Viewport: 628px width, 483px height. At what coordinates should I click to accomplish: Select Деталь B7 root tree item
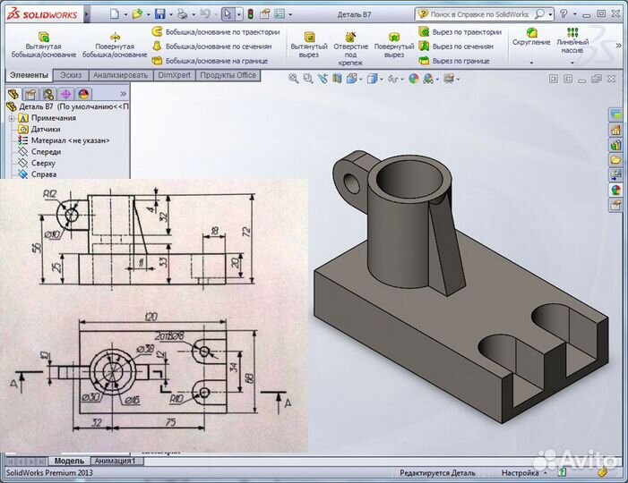[68, 106]
